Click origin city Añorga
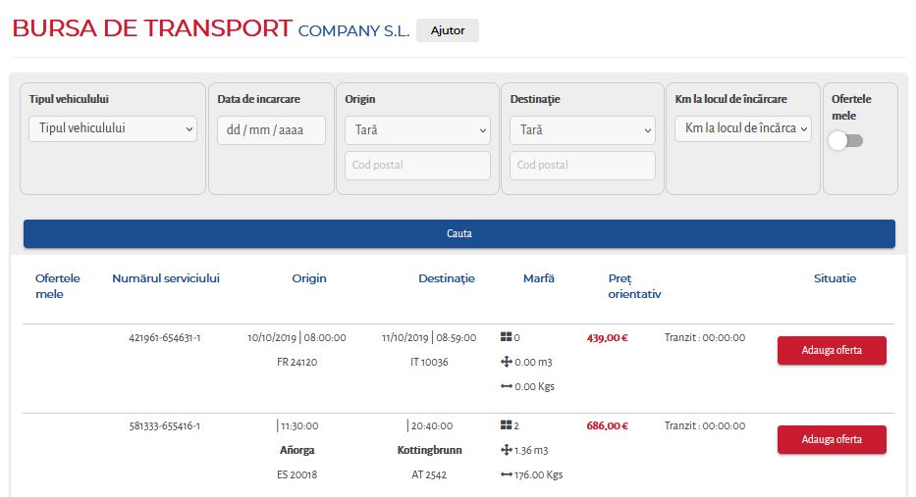Screen dimensions: 916x497 tap(296, 450)
